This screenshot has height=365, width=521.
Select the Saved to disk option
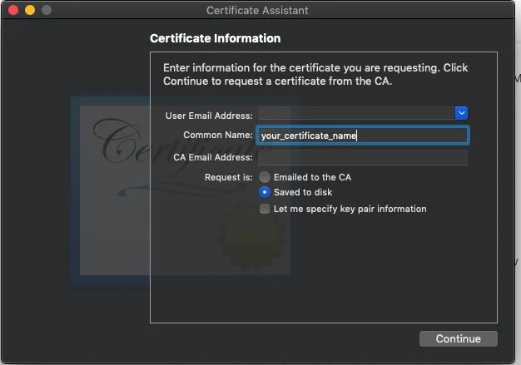point(265,192)
